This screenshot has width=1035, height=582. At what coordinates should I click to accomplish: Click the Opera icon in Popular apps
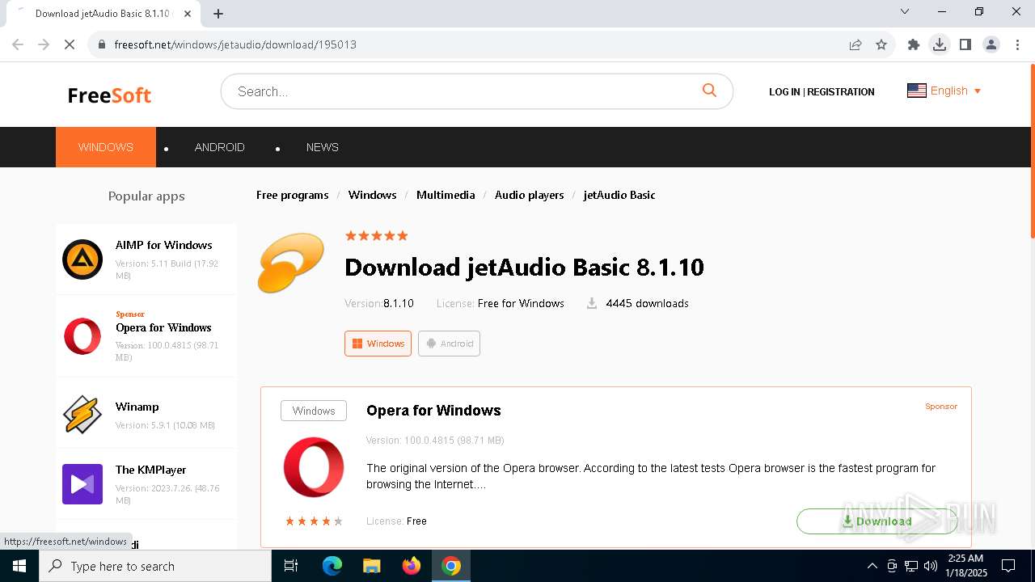[x=82, y=336]
